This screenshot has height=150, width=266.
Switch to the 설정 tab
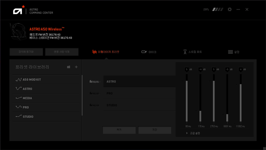tap(234, 52)
